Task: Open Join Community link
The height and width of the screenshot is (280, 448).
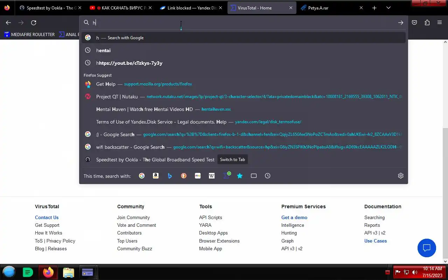Action: (x=133, y=217)
